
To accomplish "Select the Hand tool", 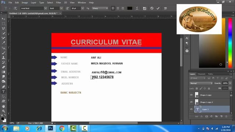I will (3, 106).
